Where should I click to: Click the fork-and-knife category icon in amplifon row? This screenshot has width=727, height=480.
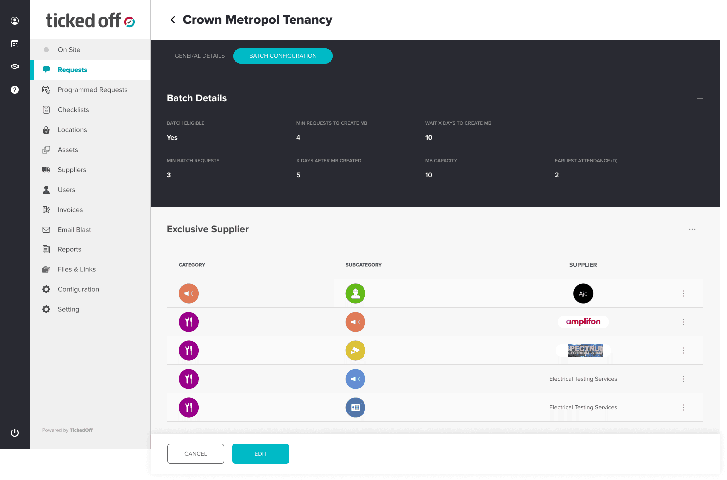click(189, 322)
